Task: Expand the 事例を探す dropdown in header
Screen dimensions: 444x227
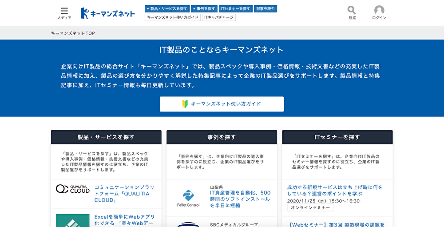Action: point(204,9)
